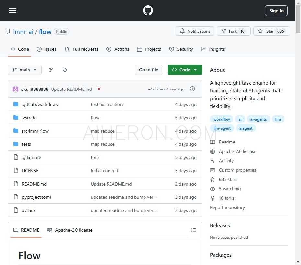
Task: Open the .gitignore file
Action: pyautogui.click(x=31, y=157)
